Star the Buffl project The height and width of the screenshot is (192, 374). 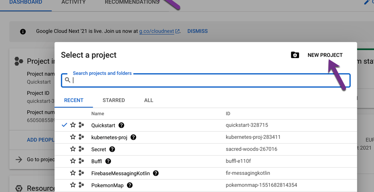click(73, 161)
